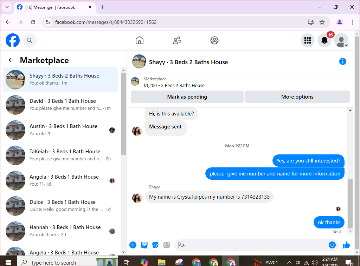Open the GIF picker icon

166,245
